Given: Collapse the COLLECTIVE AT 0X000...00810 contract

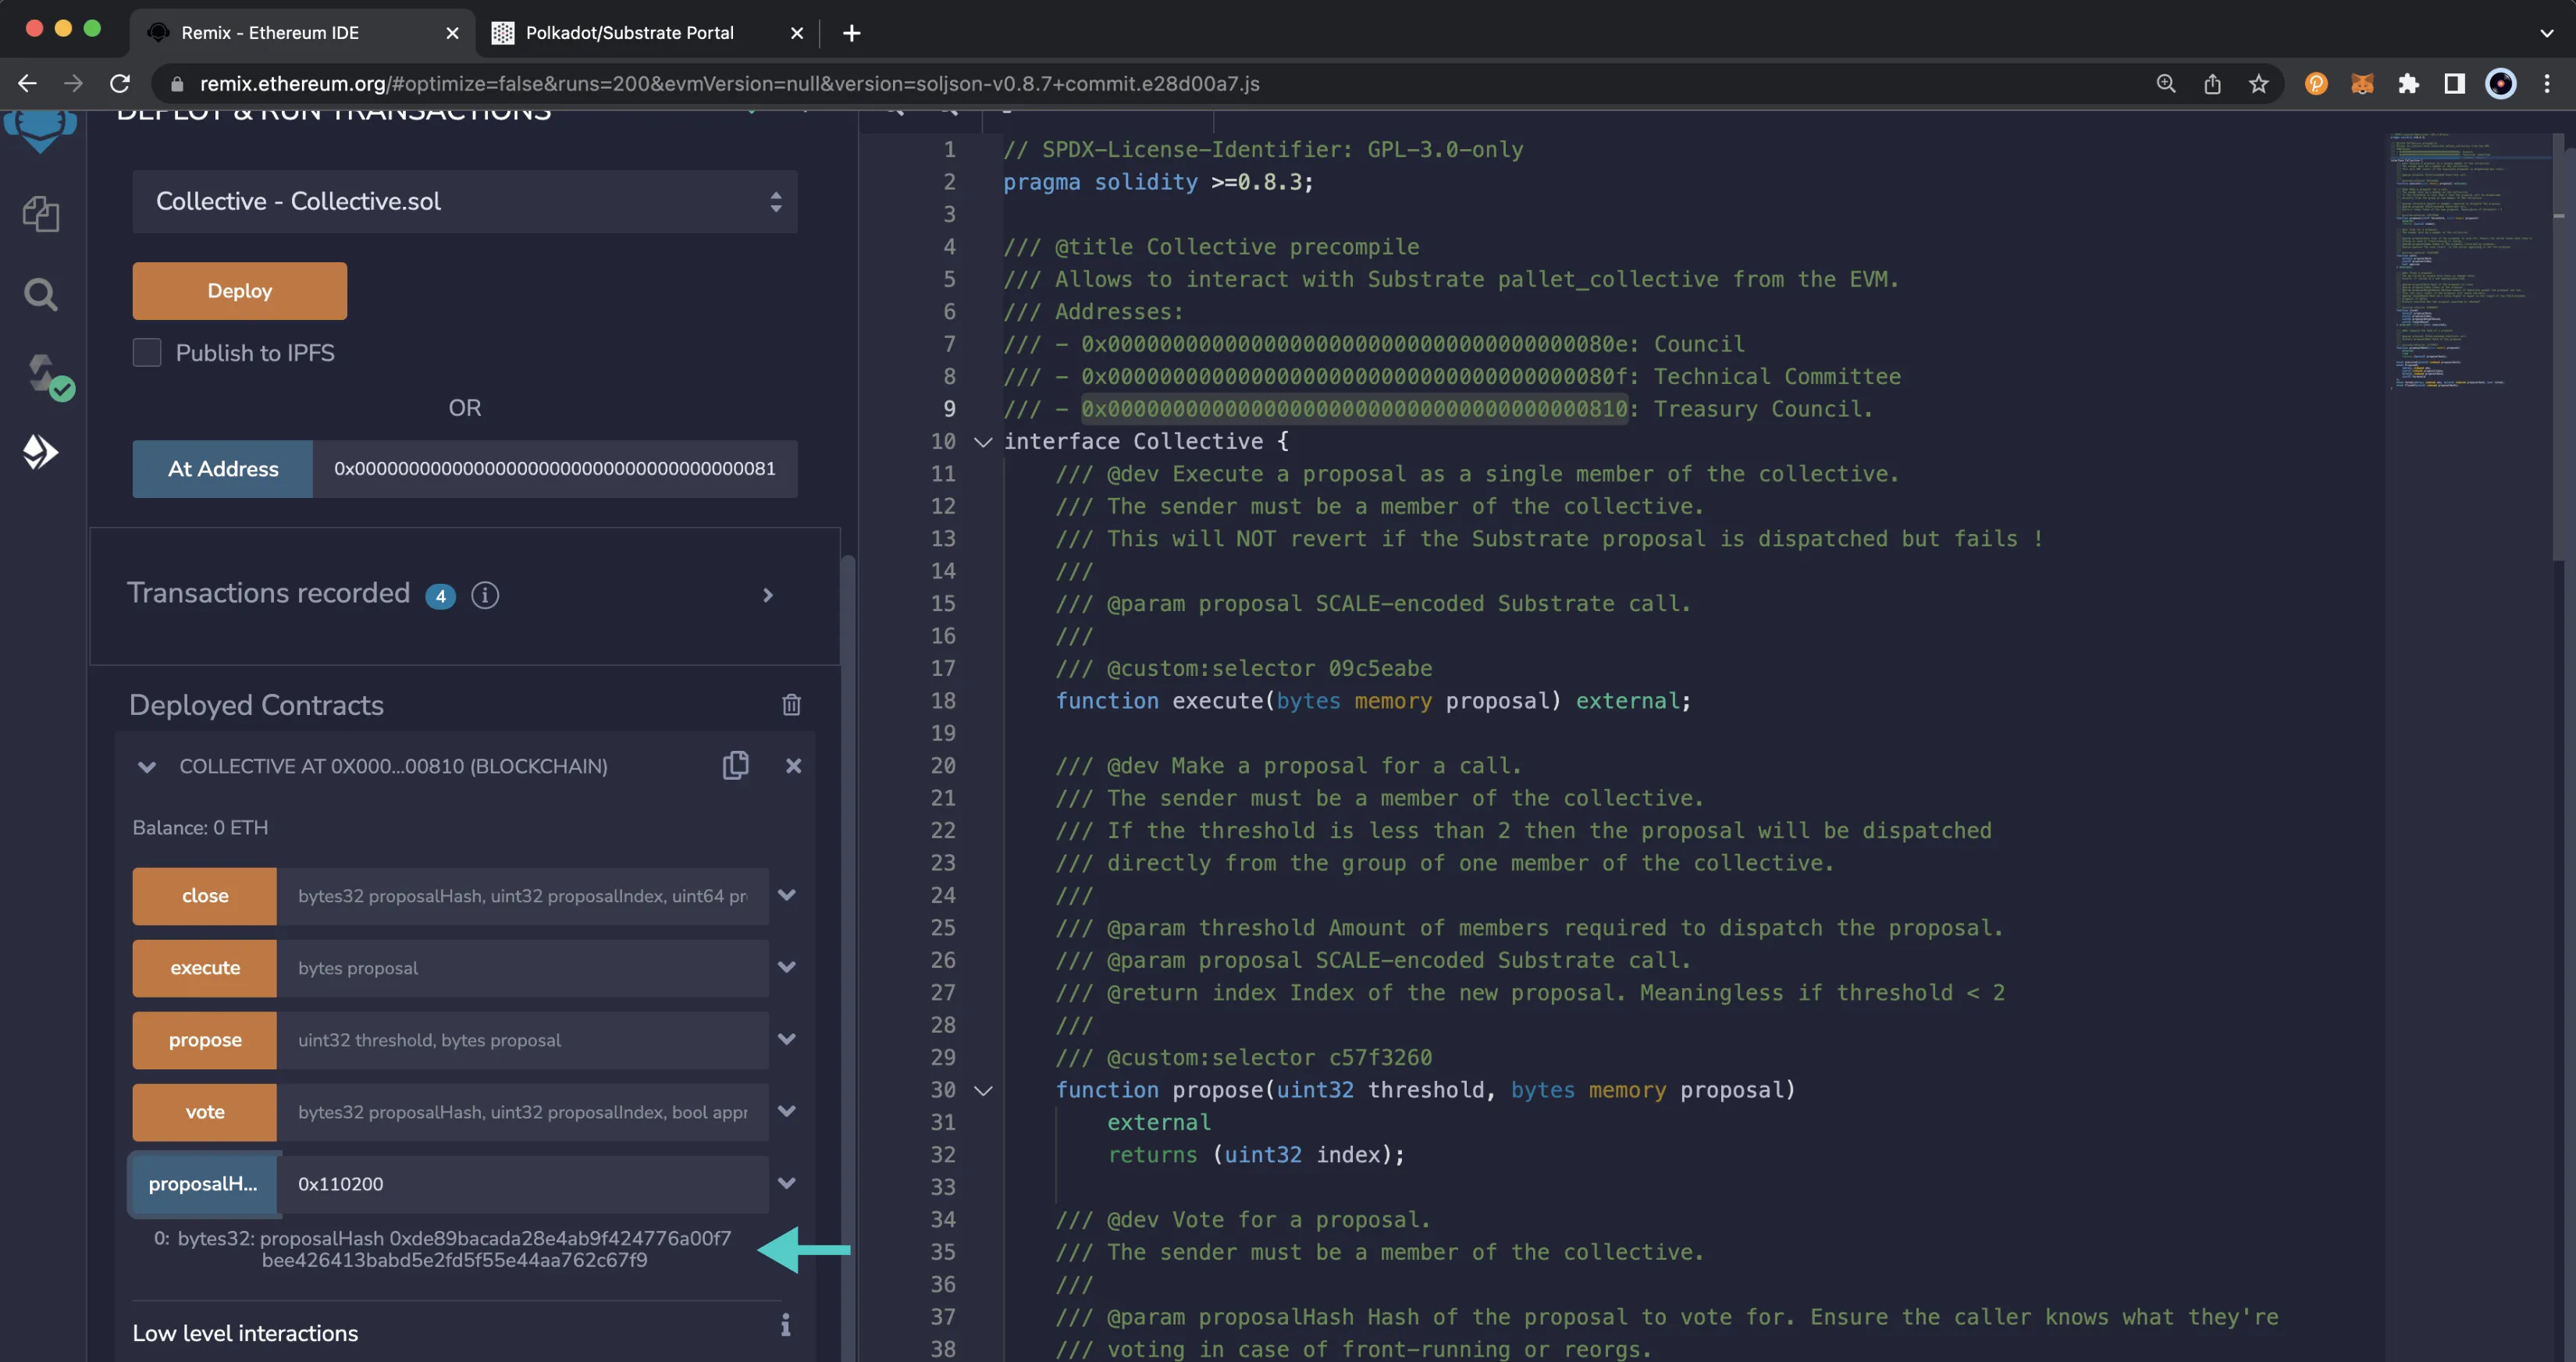Looking at the screenshot, I should (147, 767).
